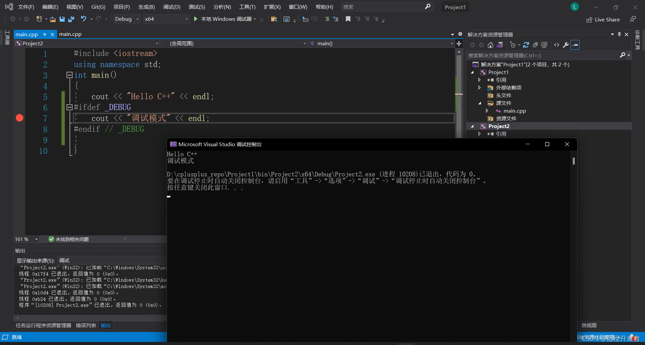Toggle pin on main.cpp tab
Viewport: 645px width, 345px height.
coord(44,34)
